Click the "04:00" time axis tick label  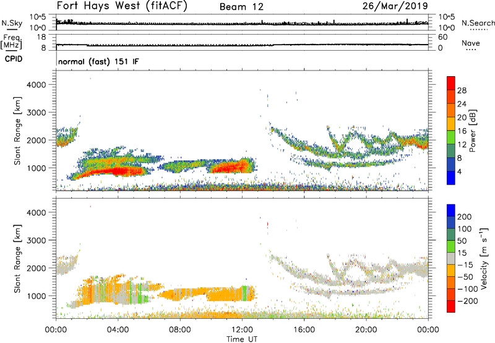(118, 330)
